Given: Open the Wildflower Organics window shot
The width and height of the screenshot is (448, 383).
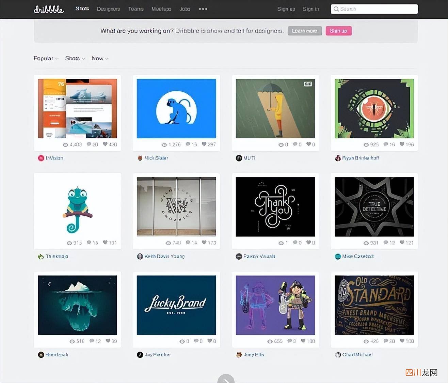Looking at the screenshot, I should [x=176, y=207].
